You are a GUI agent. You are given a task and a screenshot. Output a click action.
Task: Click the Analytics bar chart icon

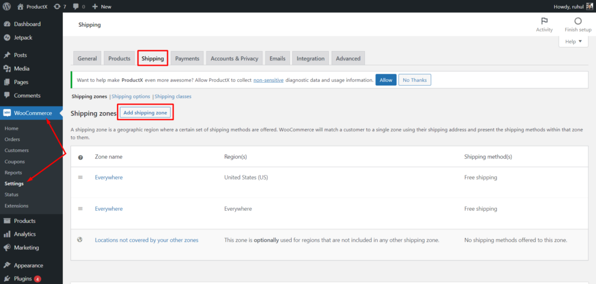pos(7,234)
